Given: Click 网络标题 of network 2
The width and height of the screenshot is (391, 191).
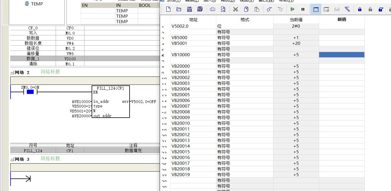Looking at the screenshot, I should pos(50,72).
